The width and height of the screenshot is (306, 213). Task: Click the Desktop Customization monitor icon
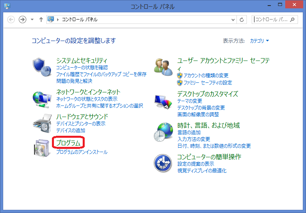(x=163, y=102)
